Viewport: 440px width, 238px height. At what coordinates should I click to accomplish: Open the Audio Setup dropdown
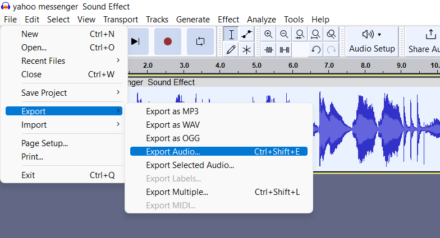[372, 41]
